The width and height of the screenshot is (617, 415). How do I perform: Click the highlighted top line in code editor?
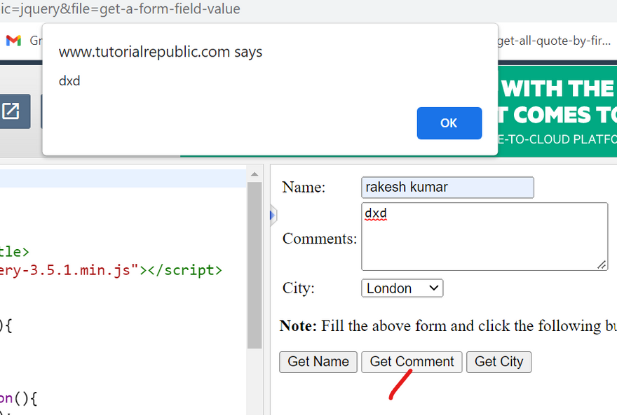(123, 178)
